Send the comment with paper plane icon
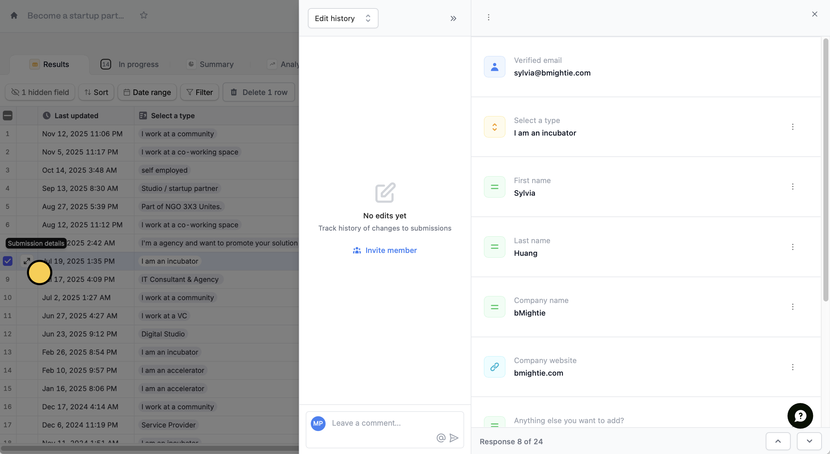Viewport: 830px width, 454px height. [454, 438]
